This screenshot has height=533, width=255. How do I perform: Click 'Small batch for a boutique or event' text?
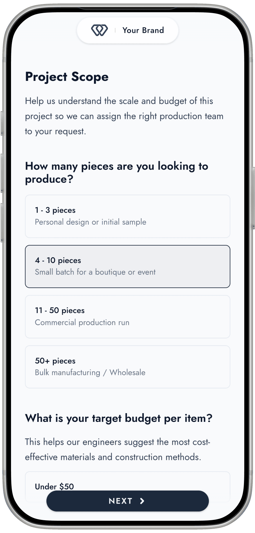tap(95, 272)
